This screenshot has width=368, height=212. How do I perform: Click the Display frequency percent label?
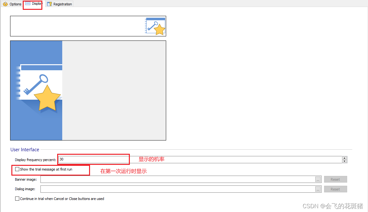tap(35, 160)
